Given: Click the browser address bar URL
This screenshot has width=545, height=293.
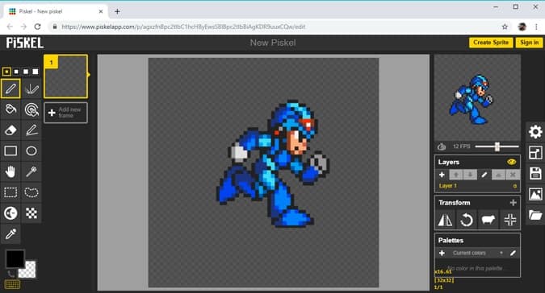Looking at the screenshot, I should click(183, 27).
